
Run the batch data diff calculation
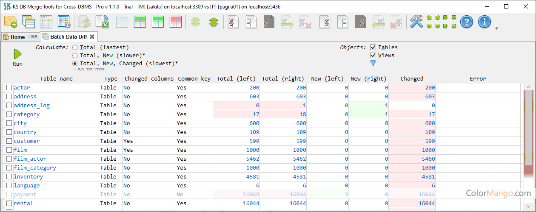click(17, 58)
